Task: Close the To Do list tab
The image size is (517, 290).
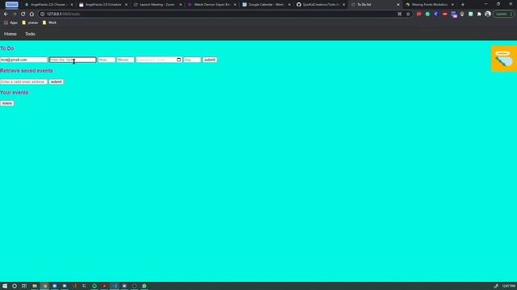Action: pyautogui.click(x=398, y=5)
